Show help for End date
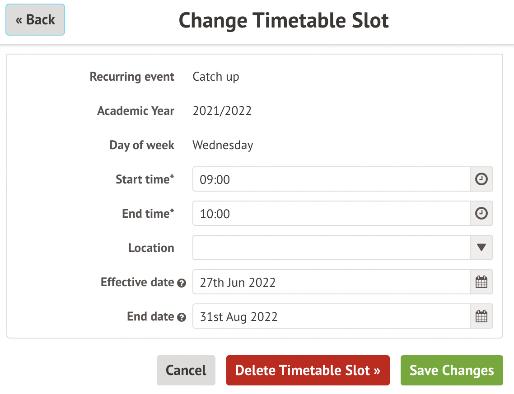 pos(182,317)
